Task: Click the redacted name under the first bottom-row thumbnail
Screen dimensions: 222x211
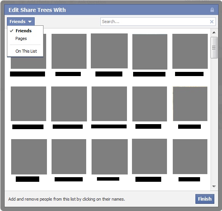Action: (27, 179)
